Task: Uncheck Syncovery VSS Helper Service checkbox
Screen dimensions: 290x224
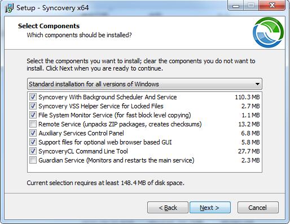Action: [33, 106]
